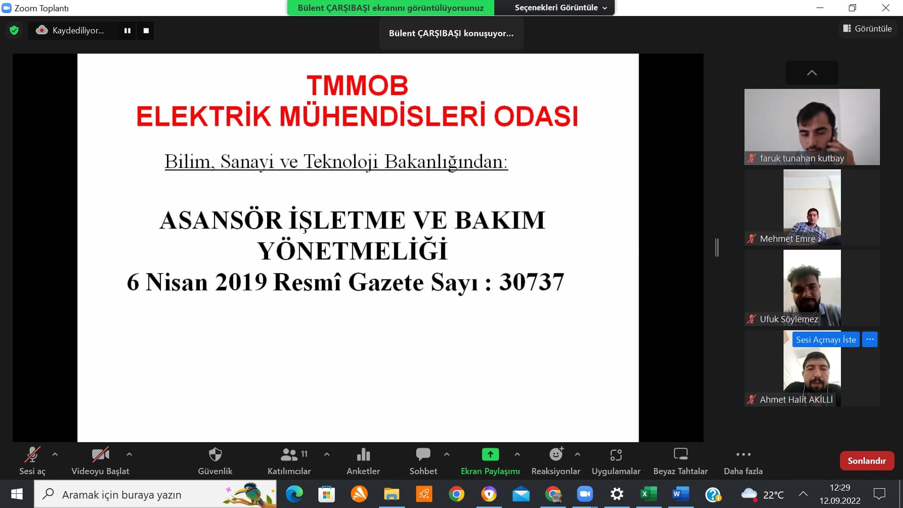
Task: Open the orange Avast icon in the taskbar
Action: click(x=359, y=494)
